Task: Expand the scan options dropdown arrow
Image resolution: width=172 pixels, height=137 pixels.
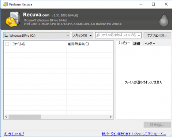Action: [x=91, y=36]
